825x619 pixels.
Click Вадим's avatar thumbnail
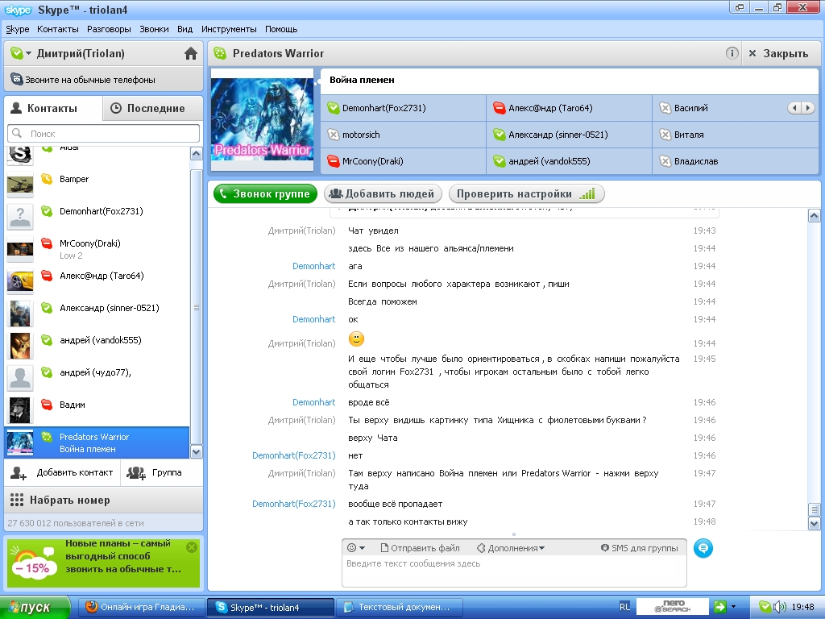point(20,410)
